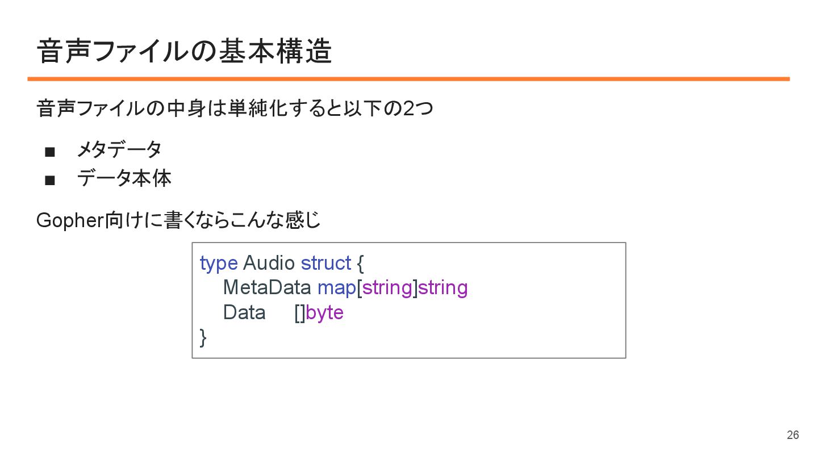Click the purple "string" inside the square brackets

(387, 288)
